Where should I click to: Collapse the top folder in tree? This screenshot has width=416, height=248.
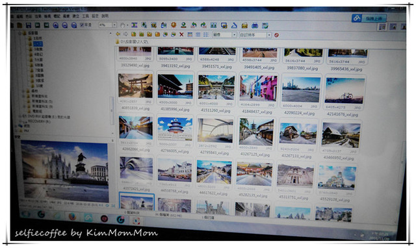pos(19,33)
